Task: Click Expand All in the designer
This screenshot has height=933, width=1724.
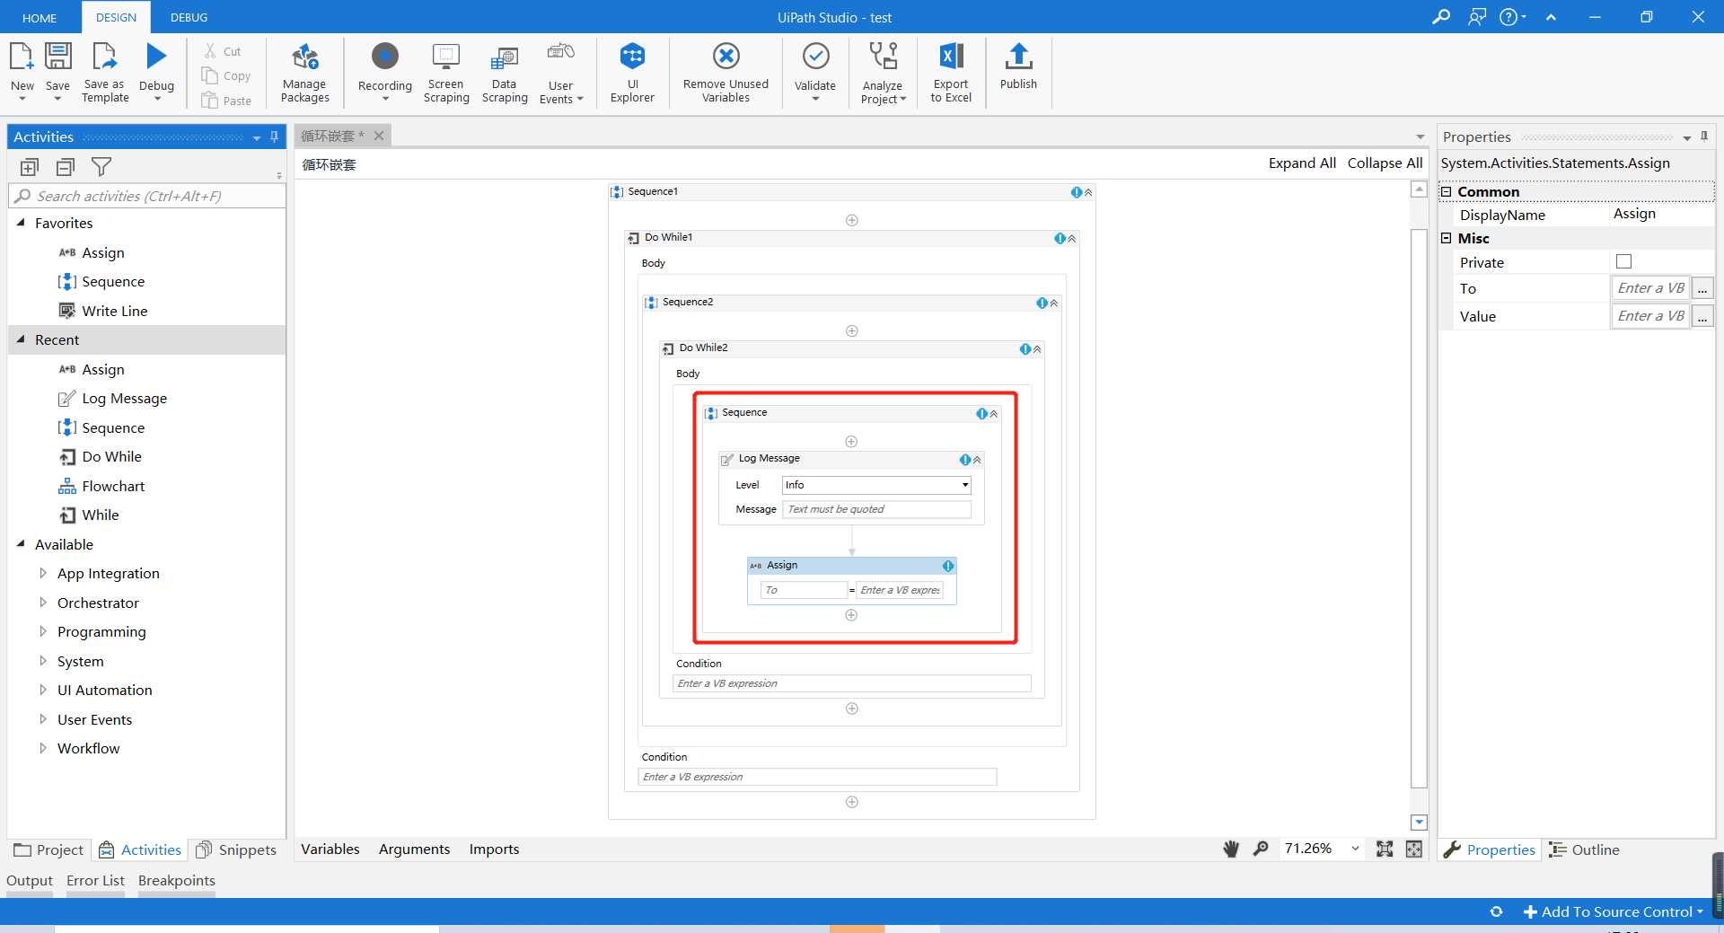Action: tap(1302, 163)
